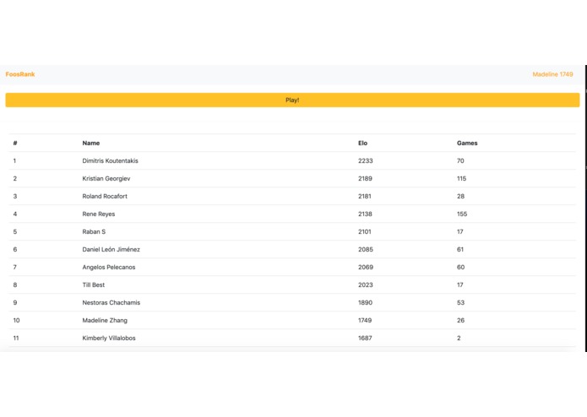Select player Raban S
587x417 pixels.
pyautogui.click(x=94, y=231)
